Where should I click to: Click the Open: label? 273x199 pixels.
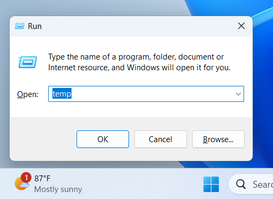pyautogui.click(x=28, y=94)
